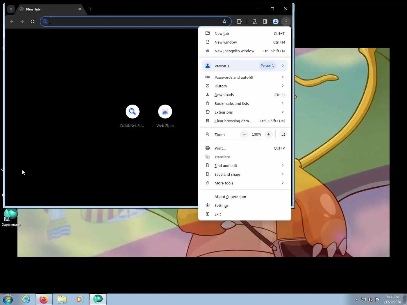Open the profile avatar in toolbar

[275, 21]
